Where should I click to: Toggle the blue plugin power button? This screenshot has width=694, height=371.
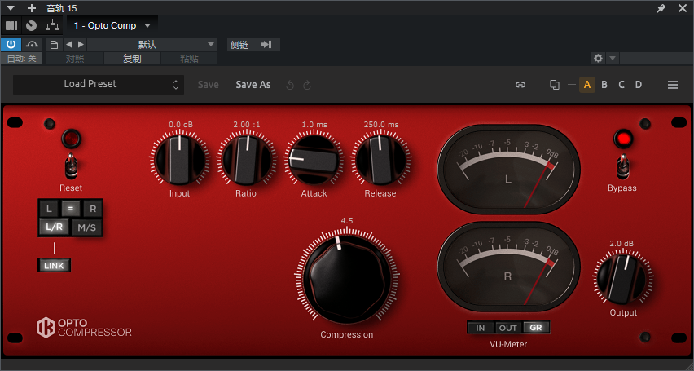click(11, 45)
